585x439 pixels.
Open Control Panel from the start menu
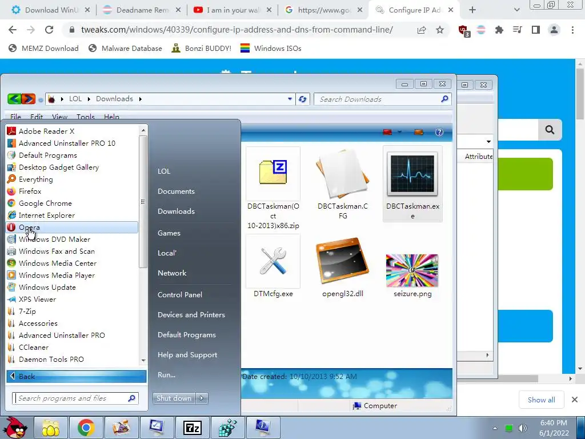[180, 294]
